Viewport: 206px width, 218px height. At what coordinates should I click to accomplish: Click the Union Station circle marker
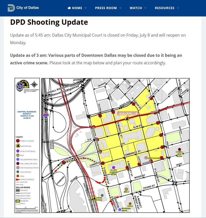tap(102, 195)
